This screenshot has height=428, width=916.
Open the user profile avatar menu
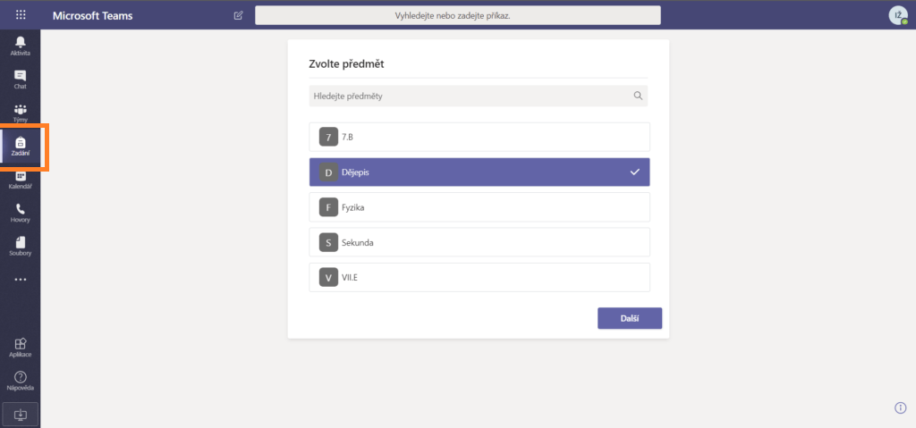[x=897, y=15]
